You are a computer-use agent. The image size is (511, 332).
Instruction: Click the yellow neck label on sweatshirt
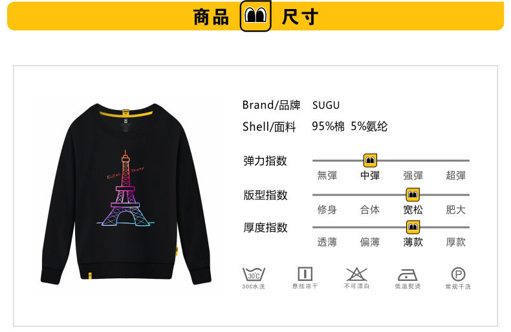point(125,113)
